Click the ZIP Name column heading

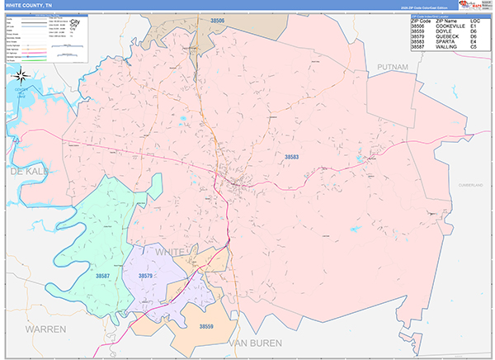click(446, 21)
